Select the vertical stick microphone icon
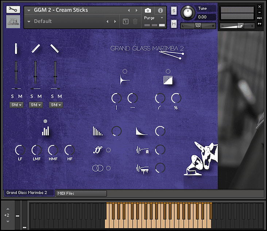 (x=16, y=49)
